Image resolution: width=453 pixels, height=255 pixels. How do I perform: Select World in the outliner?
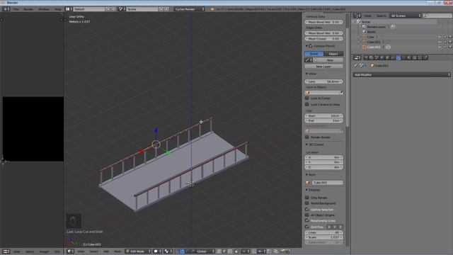click(371, 32)
